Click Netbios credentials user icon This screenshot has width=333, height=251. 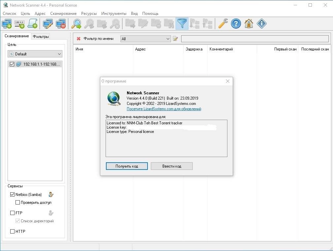[51, 194]
